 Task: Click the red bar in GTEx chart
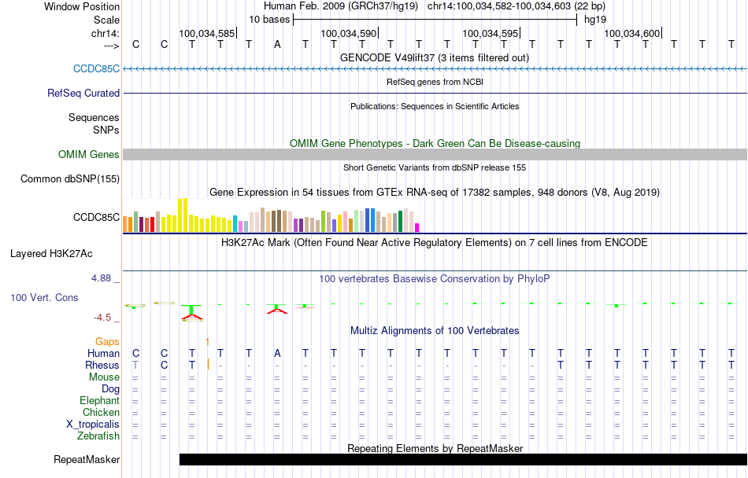(152, 225)
